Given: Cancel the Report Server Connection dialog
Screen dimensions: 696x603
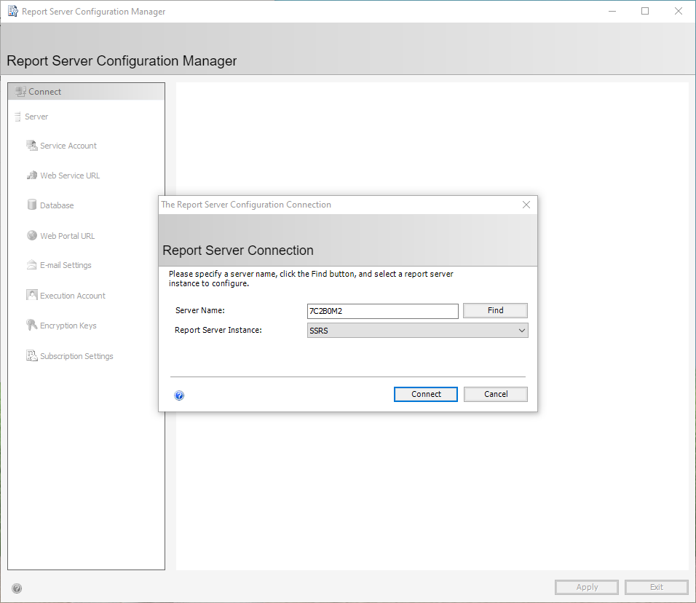Looking at the screenshot, I should pyautogui.click(x=495, y=394).
